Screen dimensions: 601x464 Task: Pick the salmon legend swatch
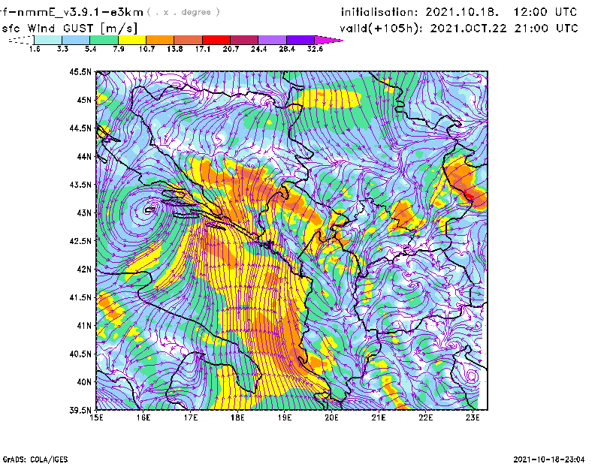click(189, 40)
